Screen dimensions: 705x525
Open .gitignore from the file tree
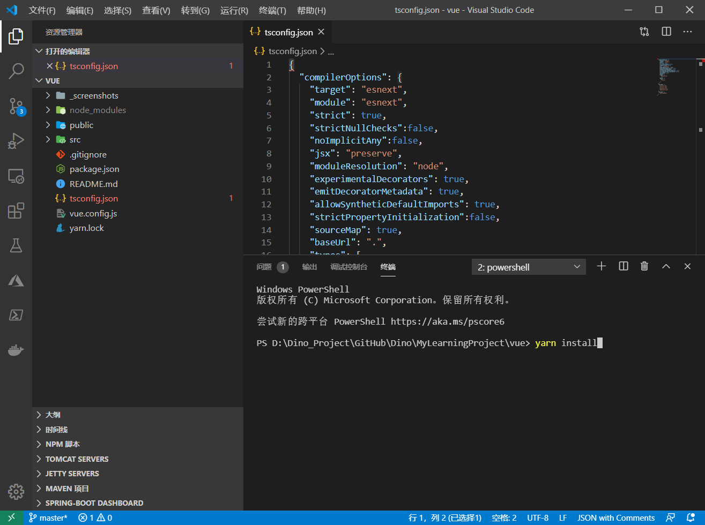coord(138,154)
